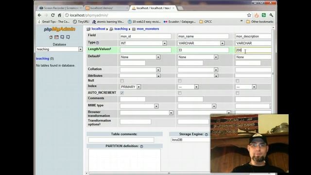The image size is (311, 175).
Task: Open Storage Engine help icon
Action: pyautogui.click(x=206, y=135)
